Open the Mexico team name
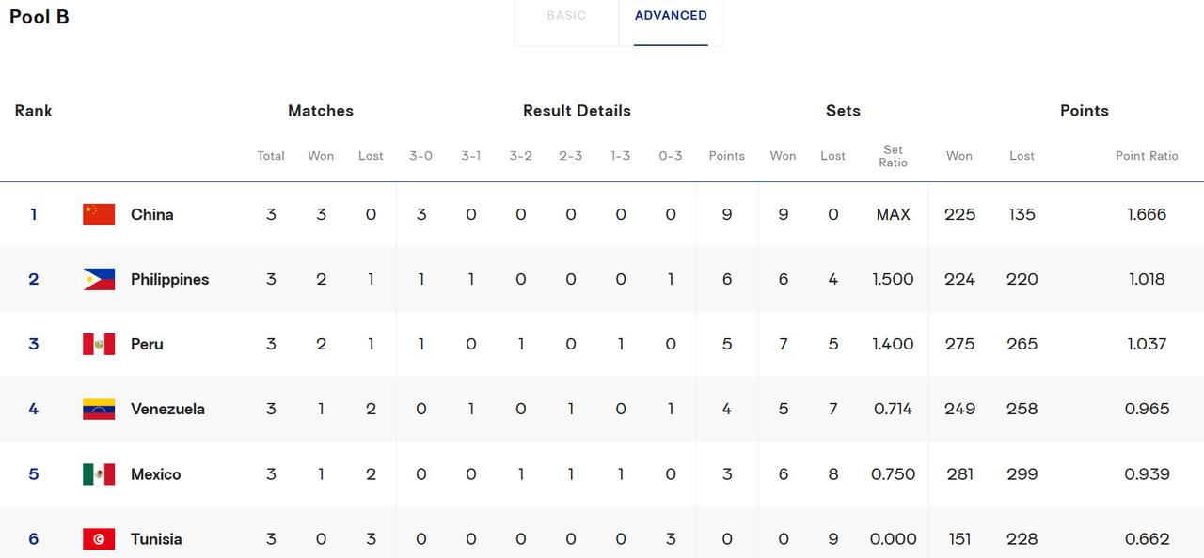This screenshot has height=558, width=1204. [x=156, y=474]
